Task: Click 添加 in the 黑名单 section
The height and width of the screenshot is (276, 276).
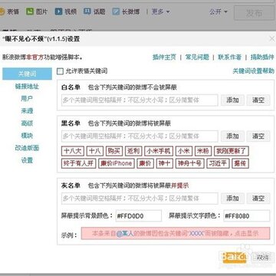Action: [x=232, y=136]
